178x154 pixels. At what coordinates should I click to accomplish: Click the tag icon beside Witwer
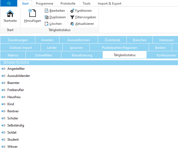(3, 147)
